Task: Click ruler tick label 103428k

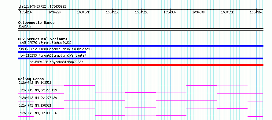Action: [26, 12]
